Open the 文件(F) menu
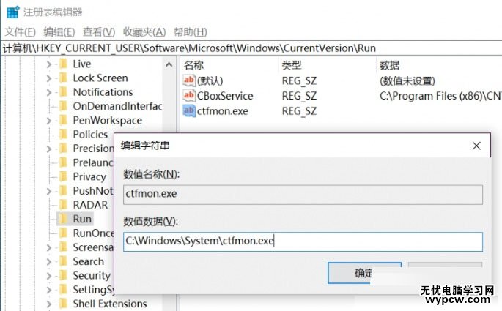This screenshot has width=502, height=311. point(20,31)
